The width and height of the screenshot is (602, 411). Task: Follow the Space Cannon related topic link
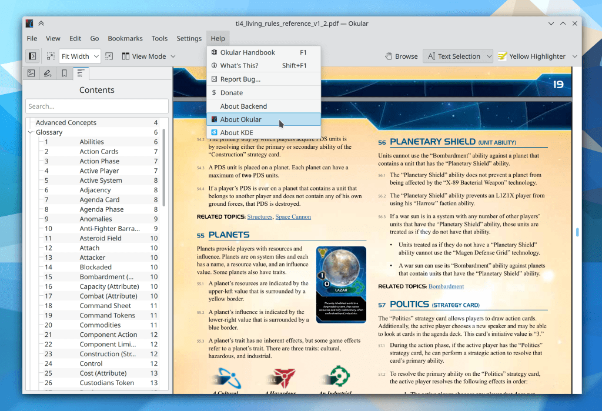[293, 217]
